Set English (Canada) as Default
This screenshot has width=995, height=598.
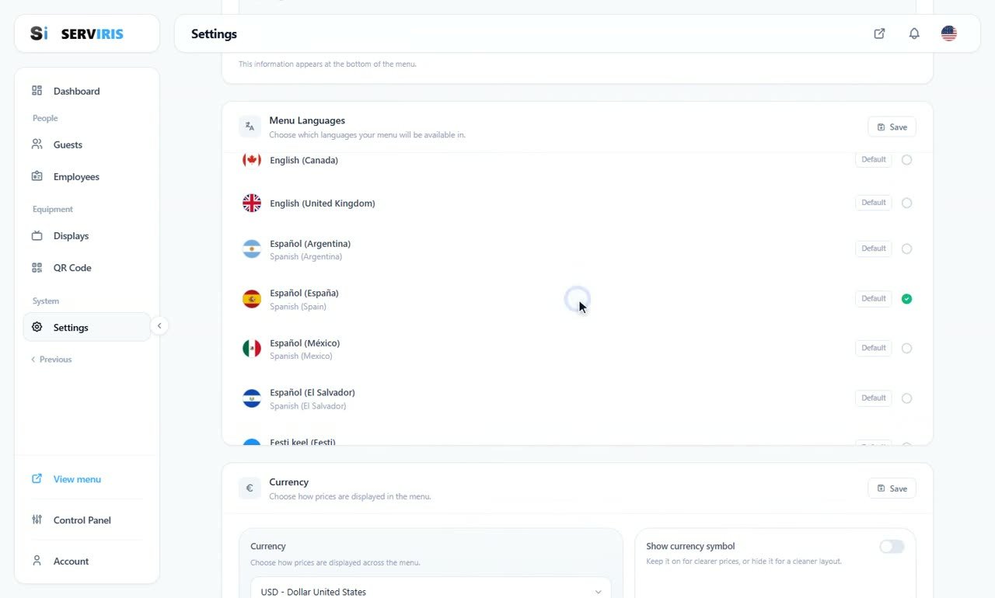click(x=874, y=160)
